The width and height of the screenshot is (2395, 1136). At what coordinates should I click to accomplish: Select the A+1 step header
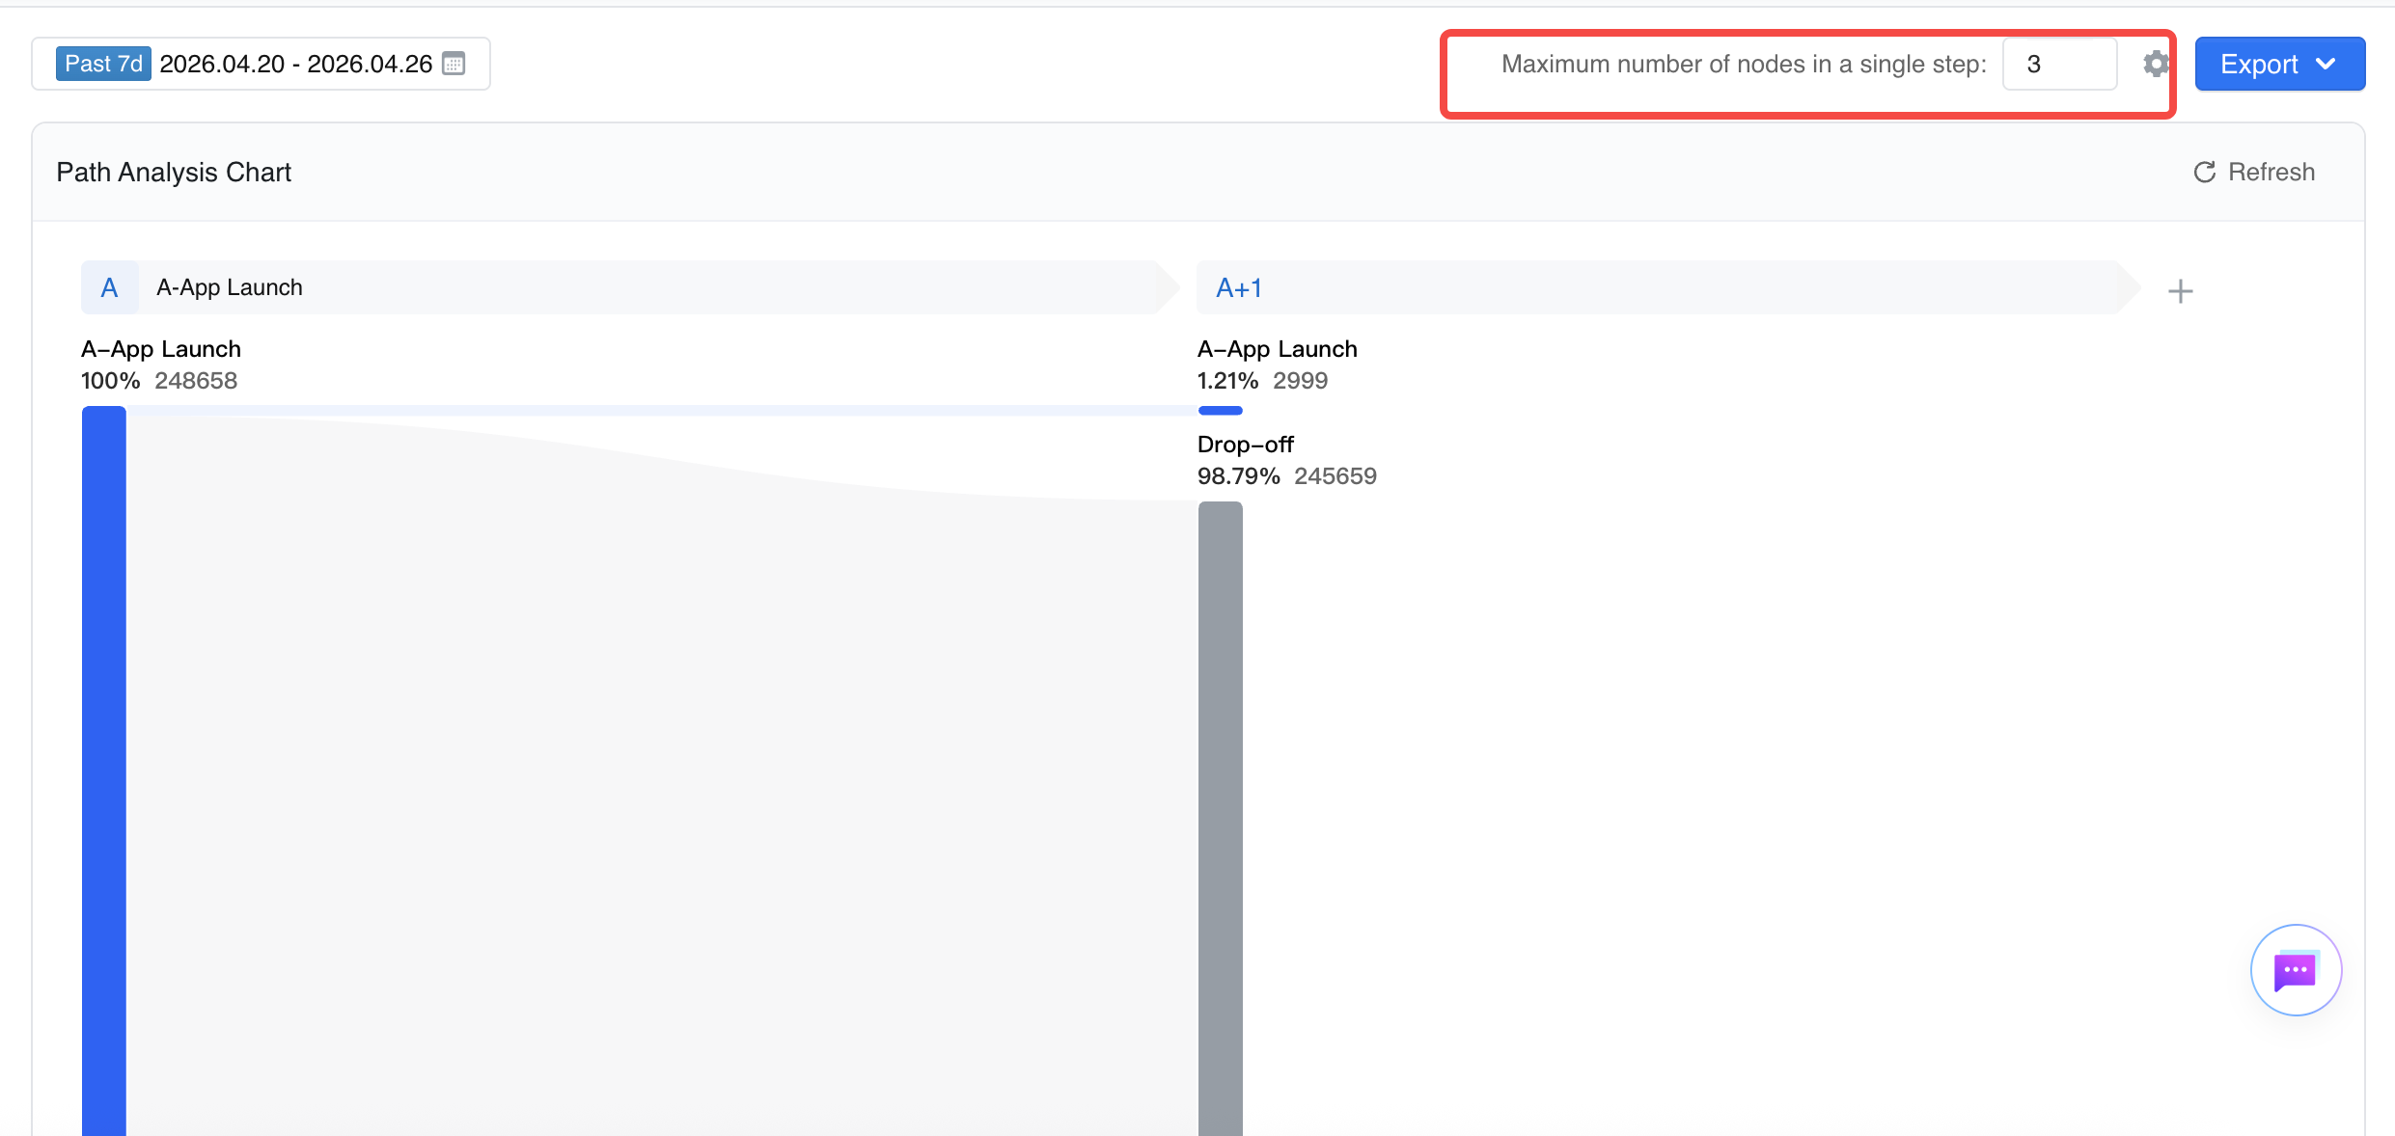coord(1667,287)
